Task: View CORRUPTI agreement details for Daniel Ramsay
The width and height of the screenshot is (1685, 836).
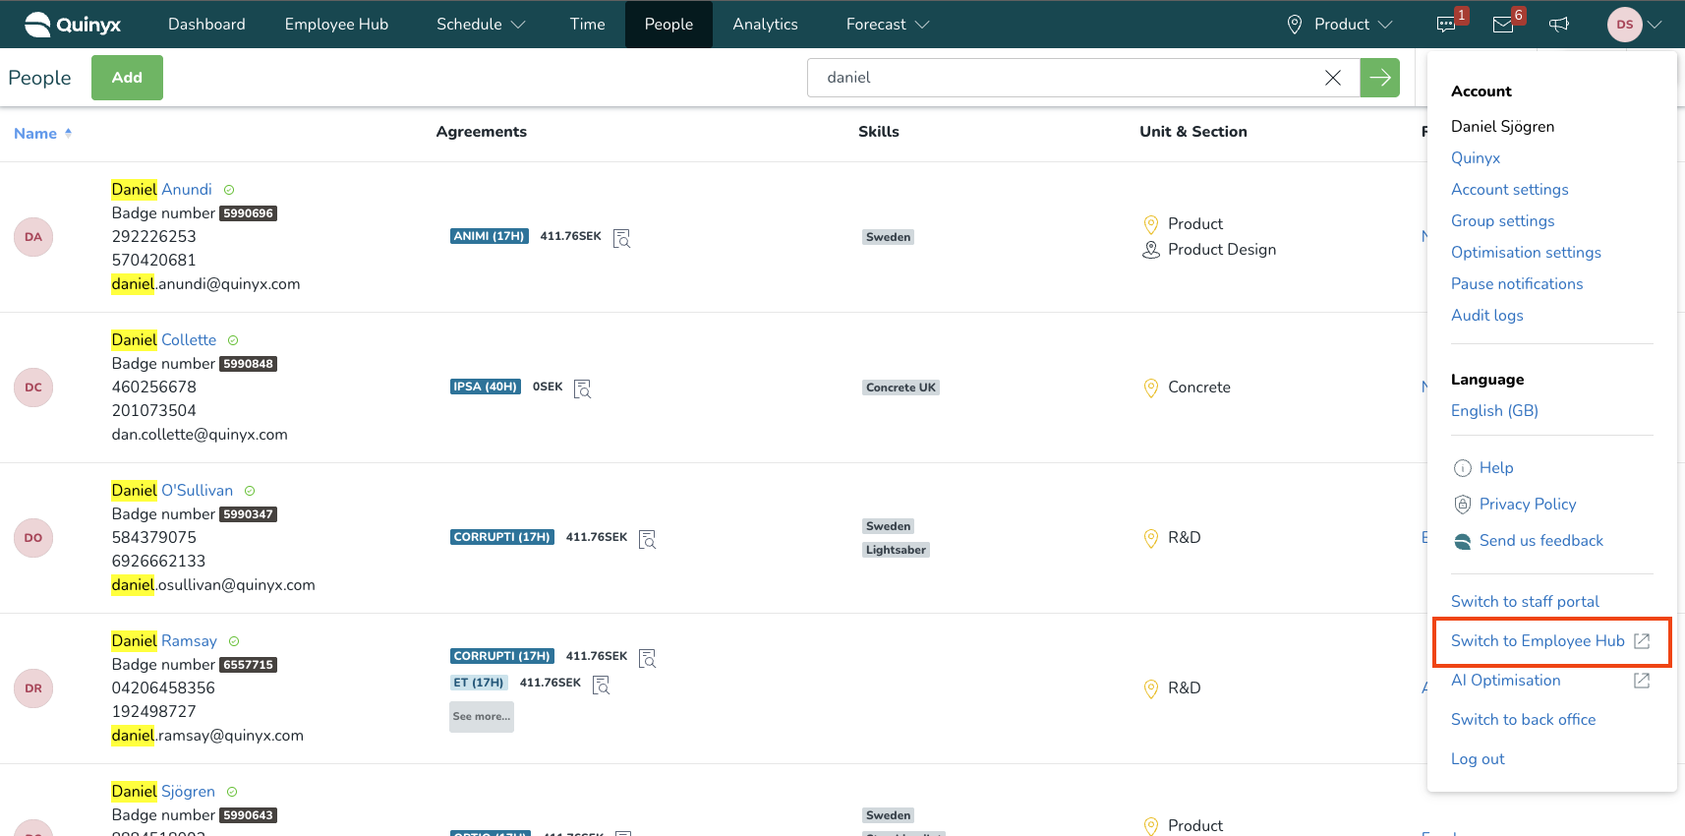Action: (648, 658)
